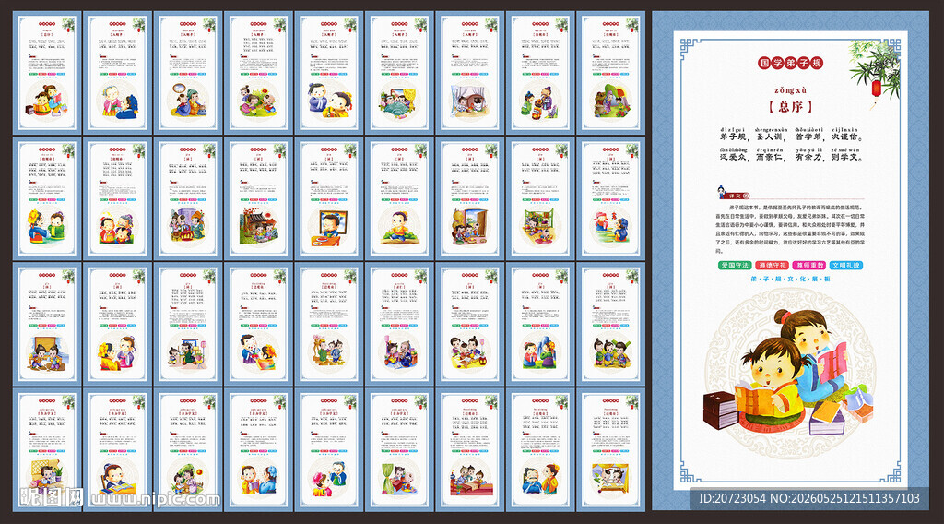The image size is (944, 524).
Task: Open the thumbnail with pink lamp stand in room
Action: tap(188, 324)
